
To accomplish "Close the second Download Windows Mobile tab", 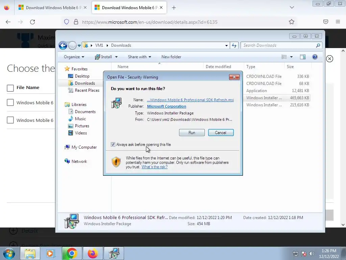I will [161, 8].
